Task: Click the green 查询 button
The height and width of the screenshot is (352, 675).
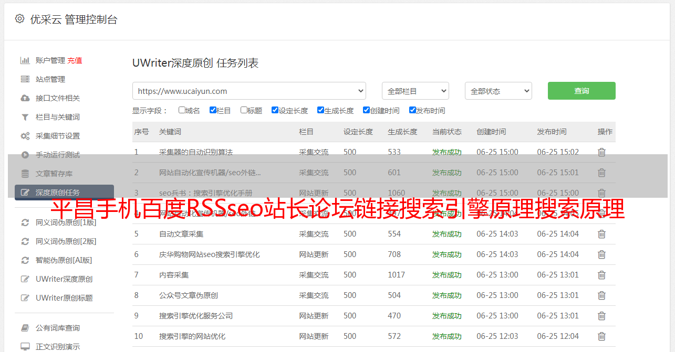Action: pos(581,91)
